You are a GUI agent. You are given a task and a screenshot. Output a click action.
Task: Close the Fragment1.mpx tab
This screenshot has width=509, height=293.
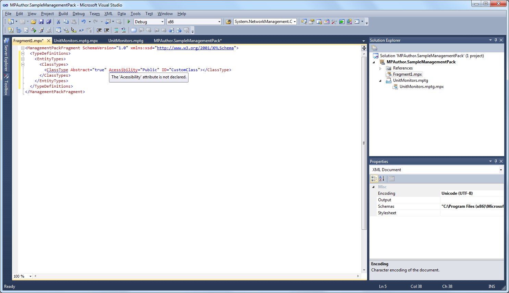(x=49, y=41)
